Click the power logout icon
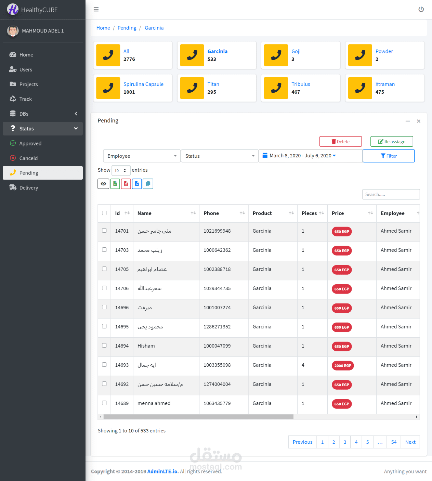The width and height of the screenshot is (432, 481). click(421, 10)
